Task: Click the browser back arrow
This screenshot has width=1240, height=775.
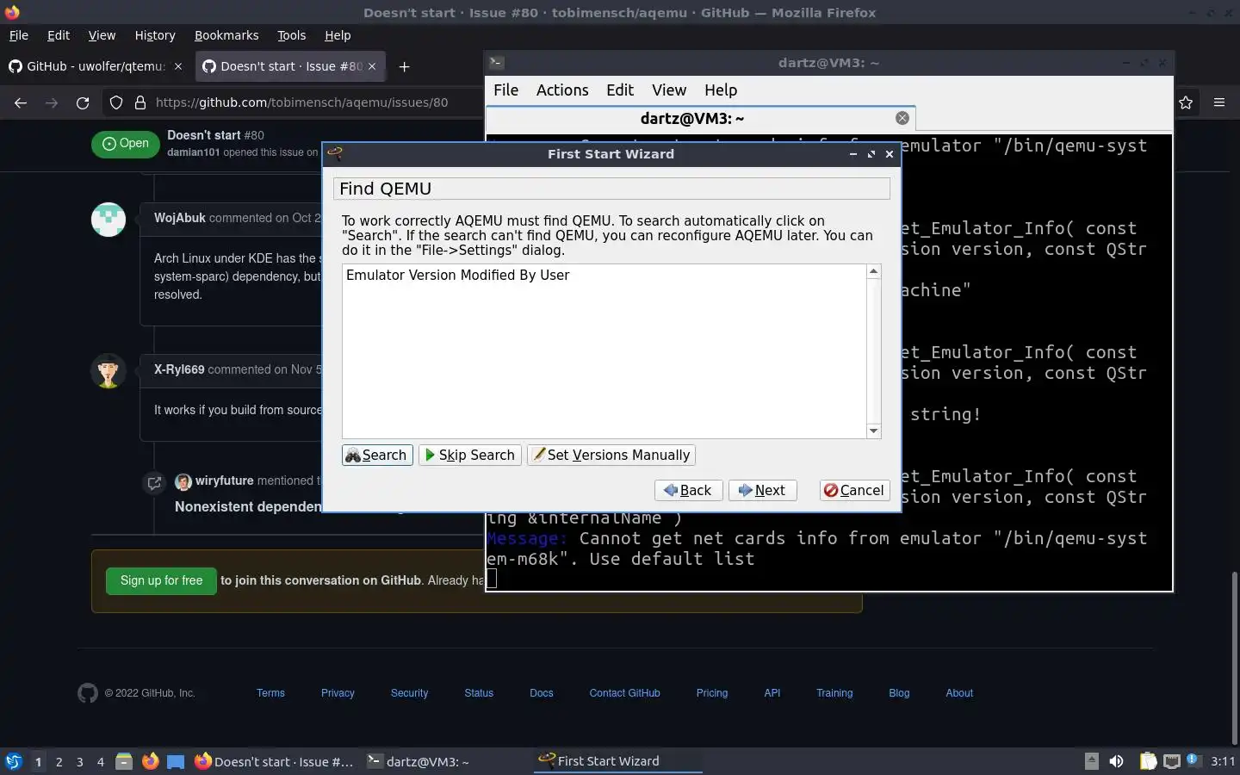Action: click(x=21, y=102)
